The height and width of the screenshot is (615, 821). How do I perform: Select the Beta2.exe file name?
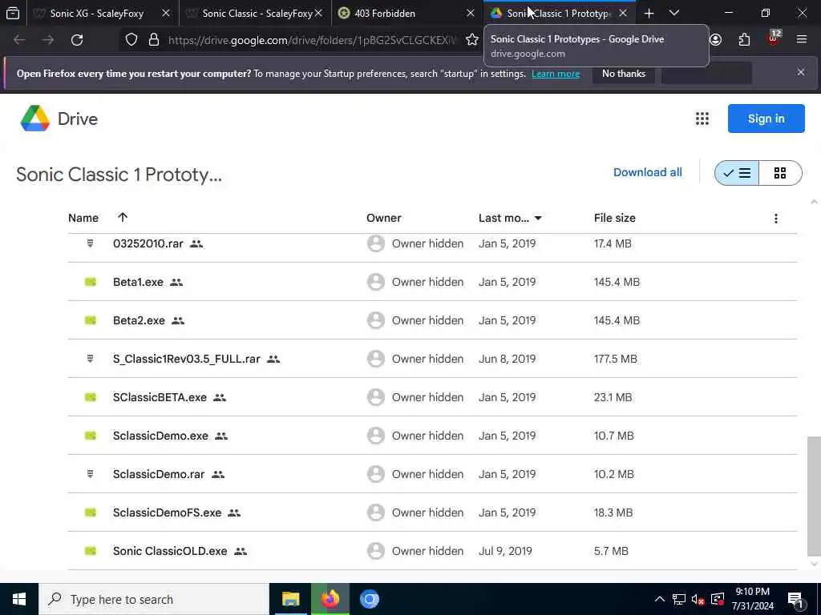point(139,320)
